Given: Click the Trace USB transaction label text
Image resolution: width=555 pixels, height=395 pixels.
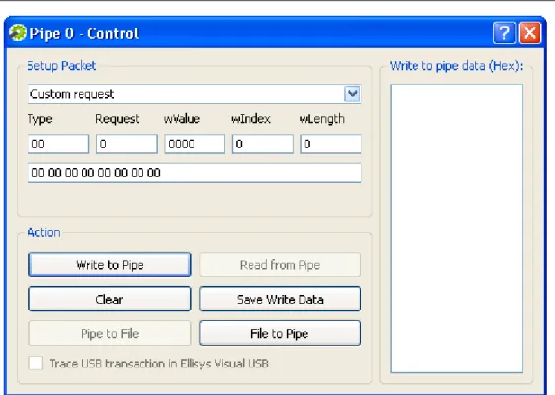Looking at the screenshot, I should click(x=159, y=364).
